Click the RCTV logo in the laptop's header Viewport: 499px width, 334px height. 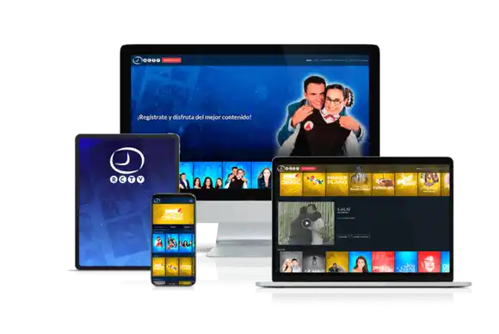tap(288, 169)
